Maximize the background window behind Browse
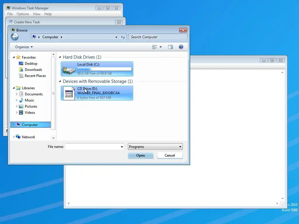Image resolution: width=299 pixels, height=224 pixels. click(272, 60)
